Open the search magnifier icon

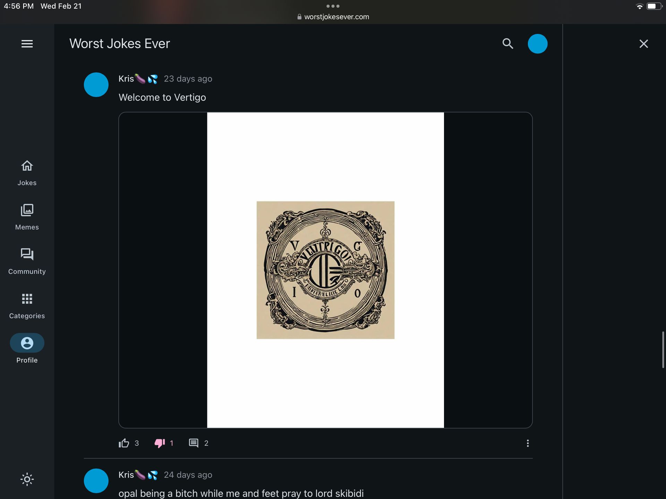pyautogui.click(x=507, y=44)
